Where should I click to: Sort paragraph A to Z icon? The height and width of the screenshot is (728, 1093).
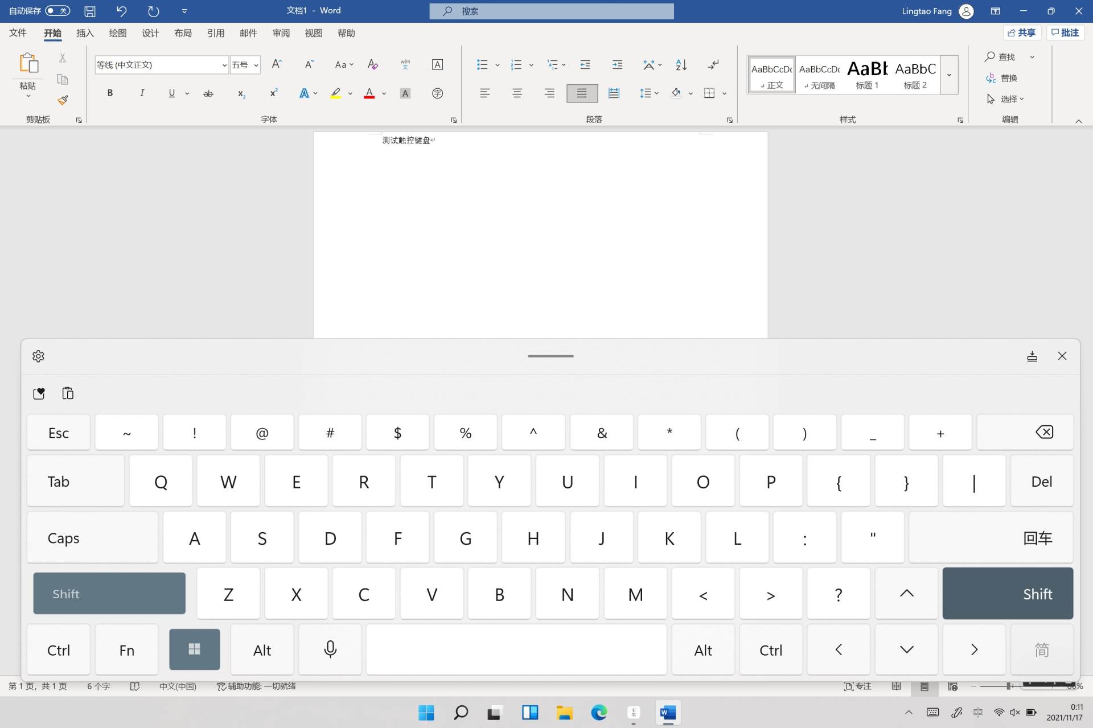(681, 64)
